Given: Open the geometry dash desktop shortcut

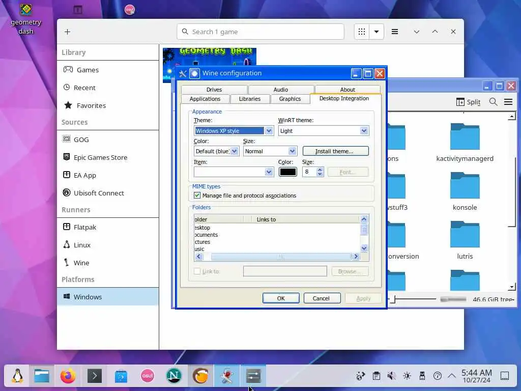Looking at the screenshot, I should point(25,19).
